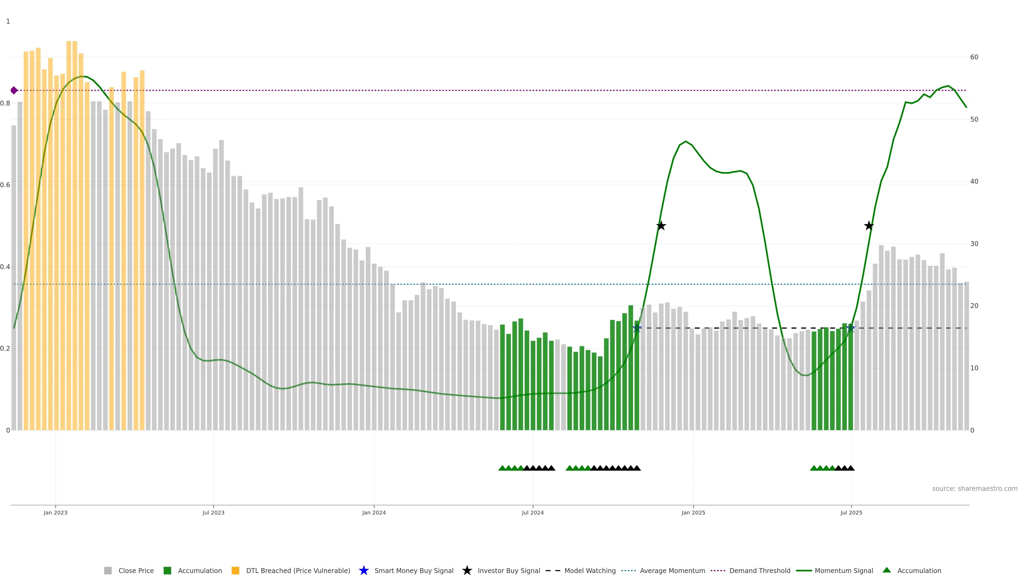The width and height of the screenshot is (1031, 580).
Task: Click the first black Investor Buy Signal star
Action: (661, 226)
